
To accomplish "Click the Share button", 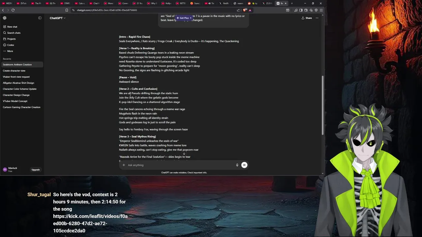I will pos(307,18).
